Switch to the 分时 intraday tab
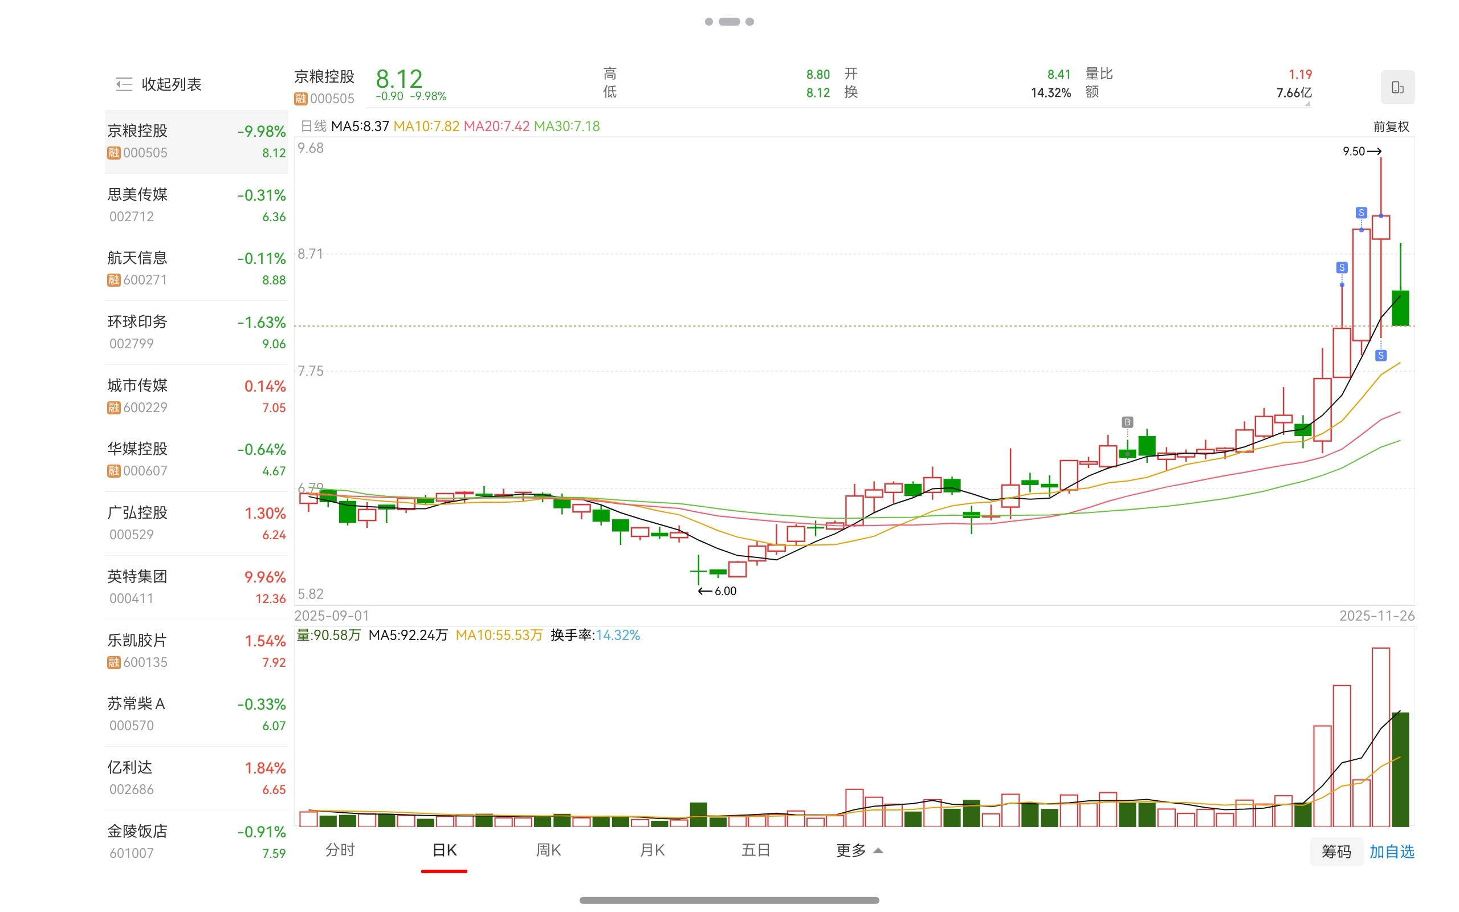Viewport: 1459px width, 912px height. pyautogui.click(x=340, y=850)
